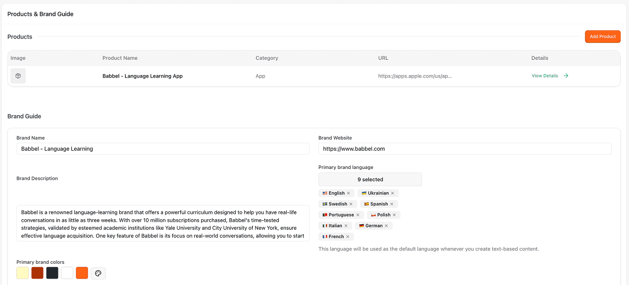This screenshot has height=285, width=629.
Task: Select the bright orange brand color swatch
Action: [x=82, y=273]
